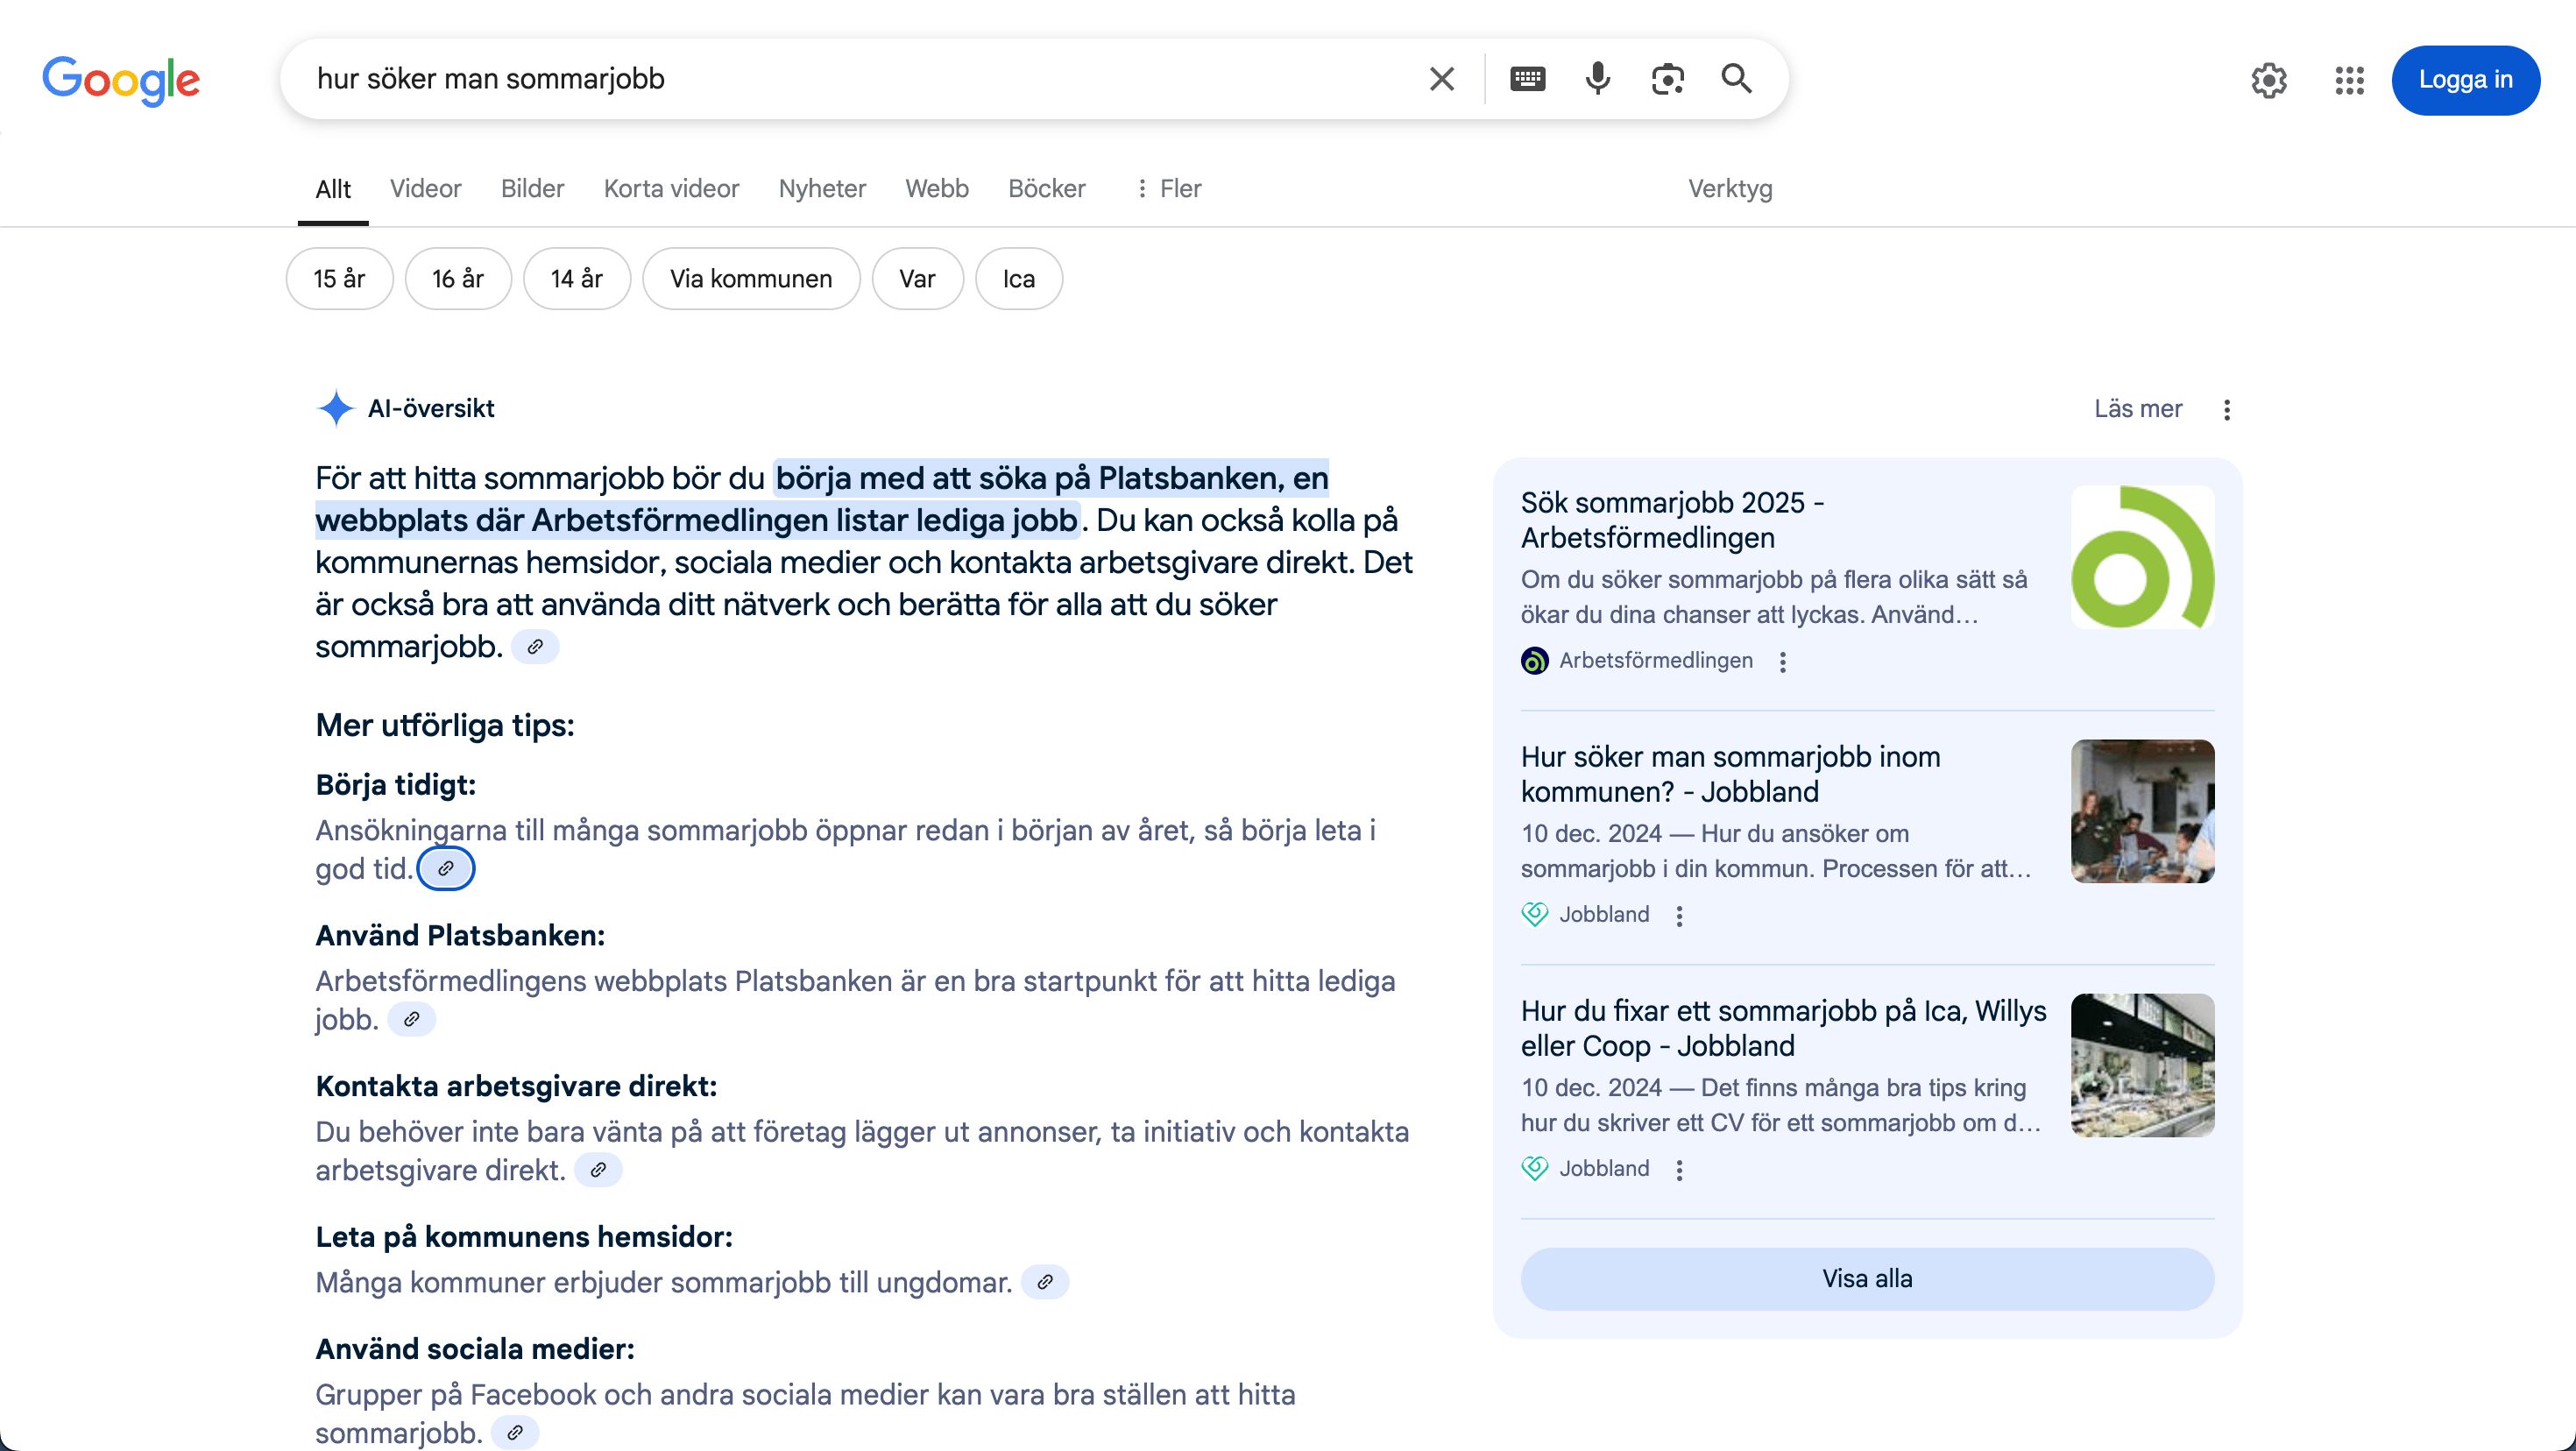The width and height of the screenshot is (2576, 1451).
Task: Click the magnifying glass search icon
Action: coord(1736,79)
